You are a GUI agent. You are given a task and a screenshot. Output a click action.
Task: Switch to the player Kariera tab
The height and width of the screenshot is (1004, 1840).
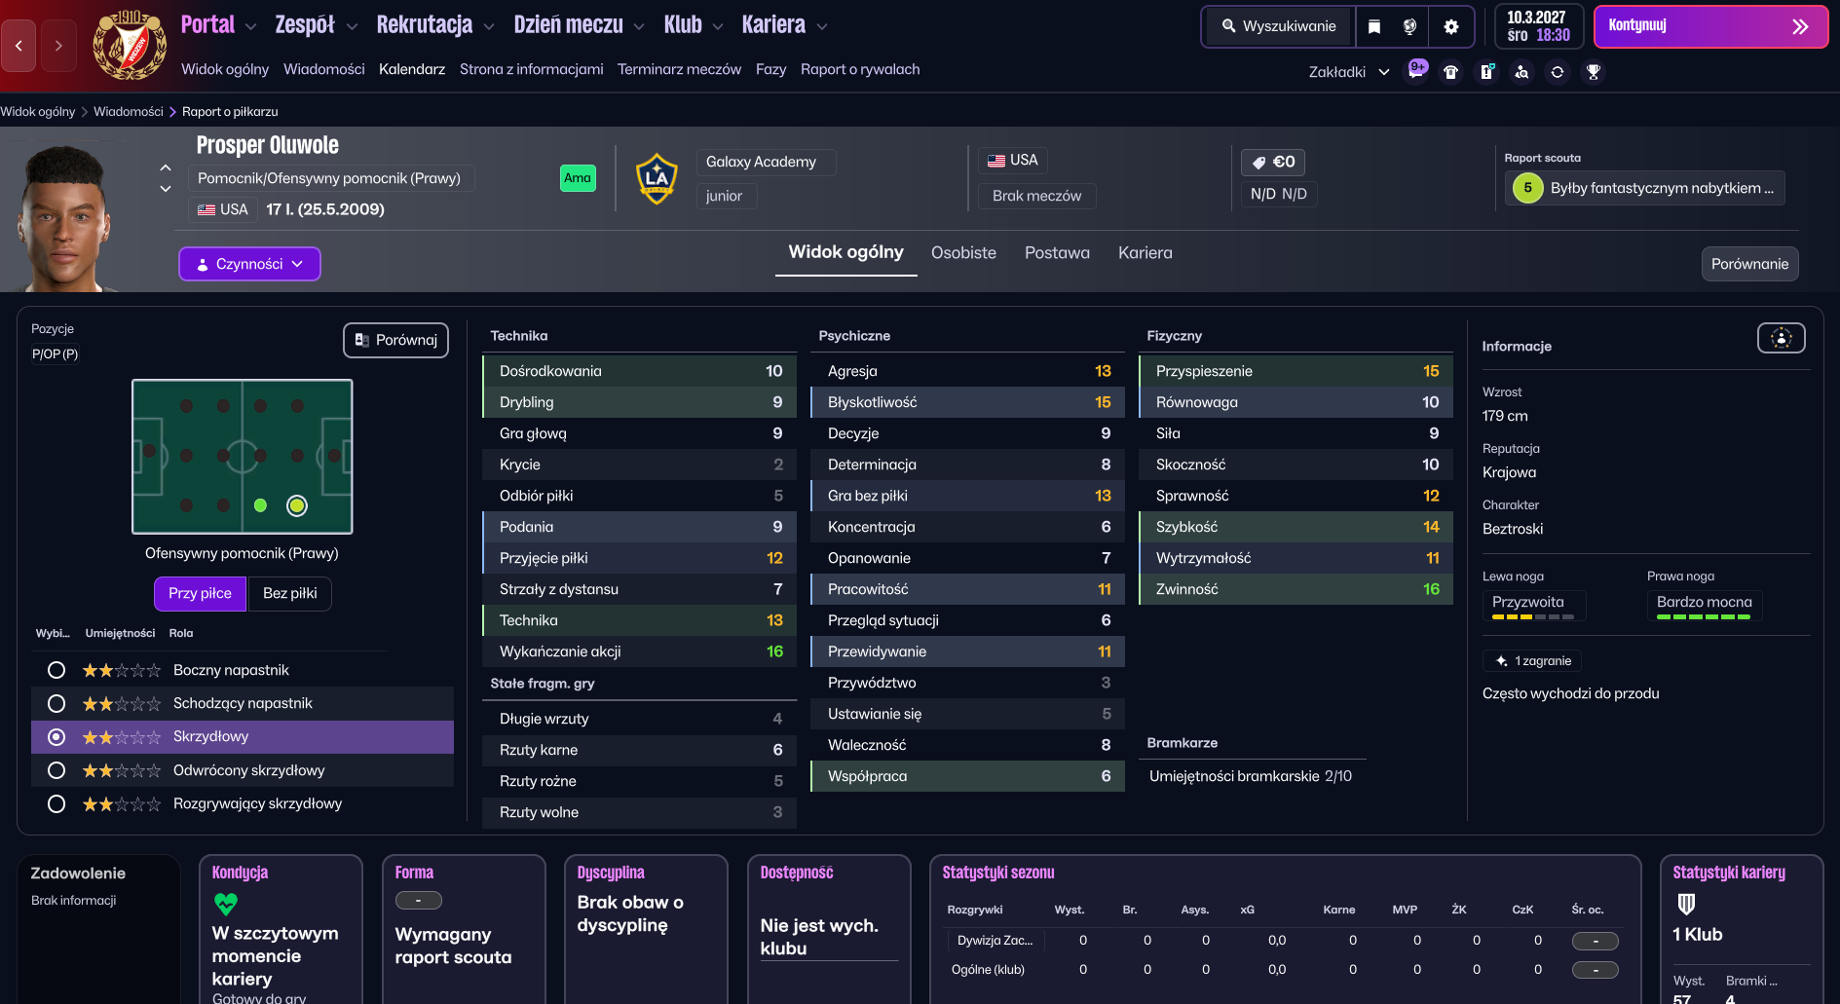coord(1145,253)
